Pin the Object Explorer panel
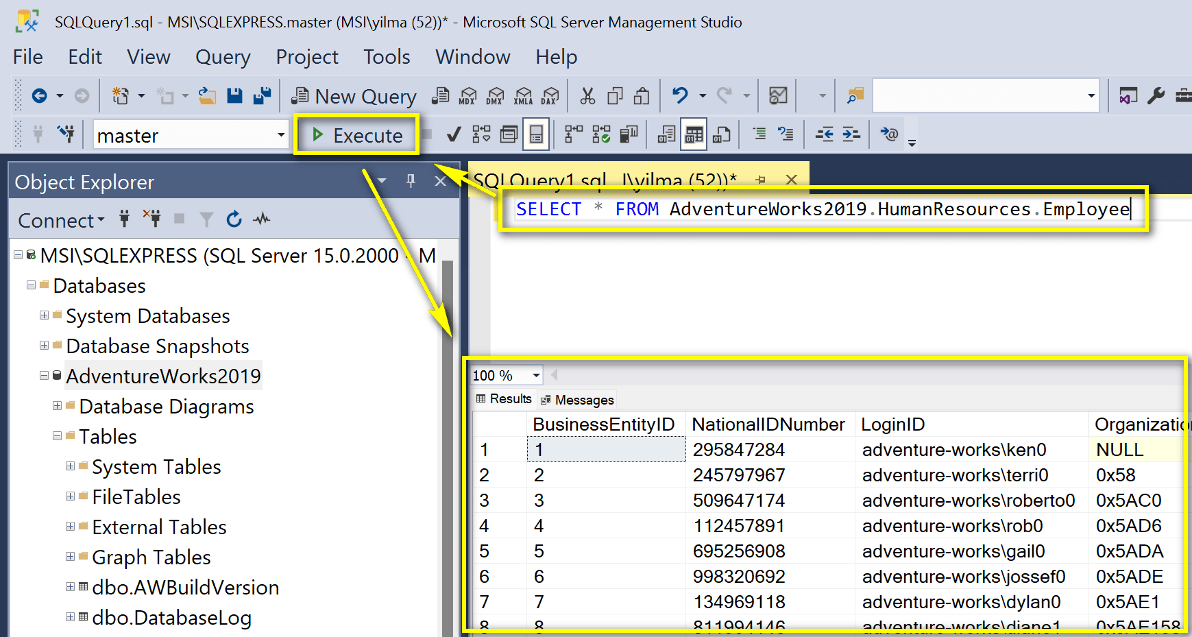 (411, 181)
